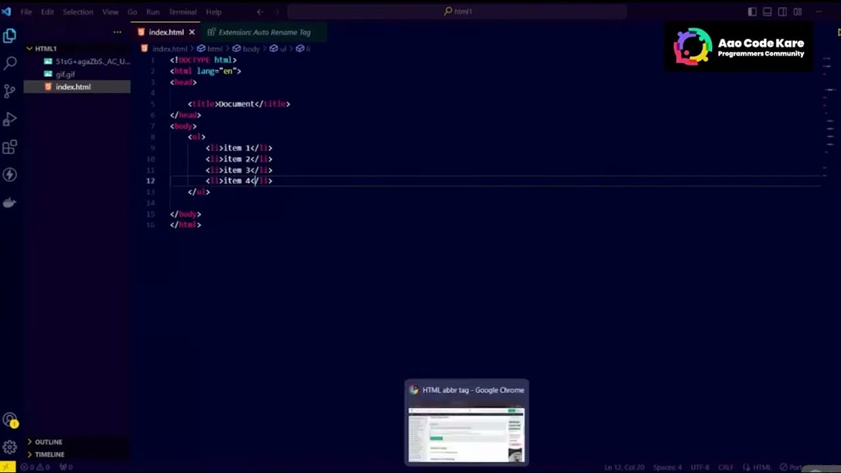Expand the TIMELINE section
Viewport: 841px width, 473px height.
coord(49,455)
